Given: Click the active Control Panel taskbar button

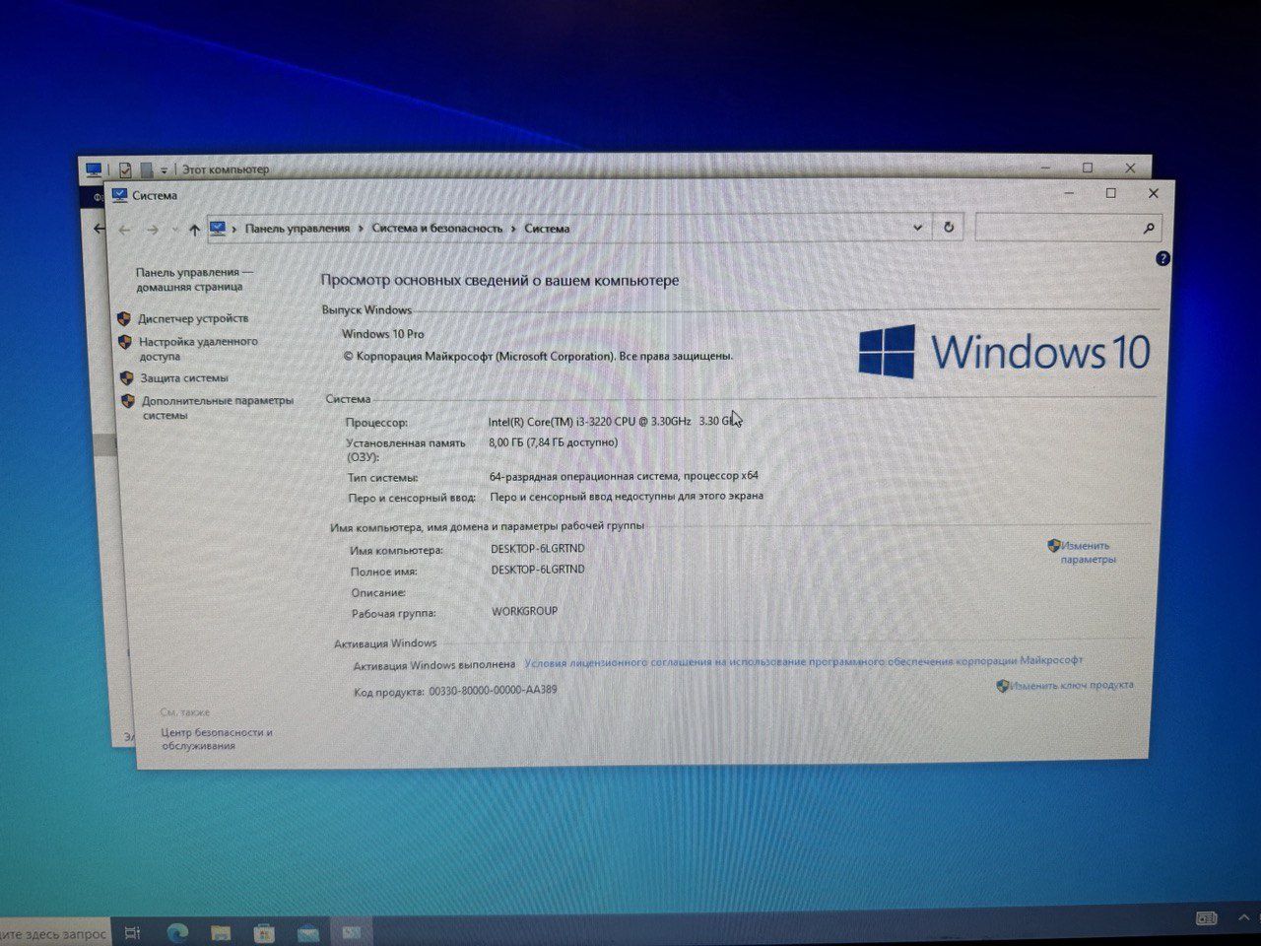Looking at the screenshot, I should click(x=352, y=932).
